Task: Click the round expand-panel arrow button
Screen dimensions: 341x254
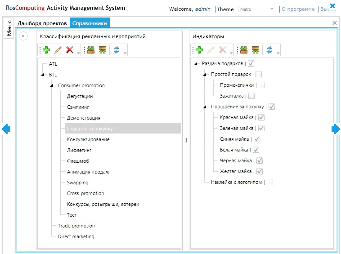Action: pos(23,36)
